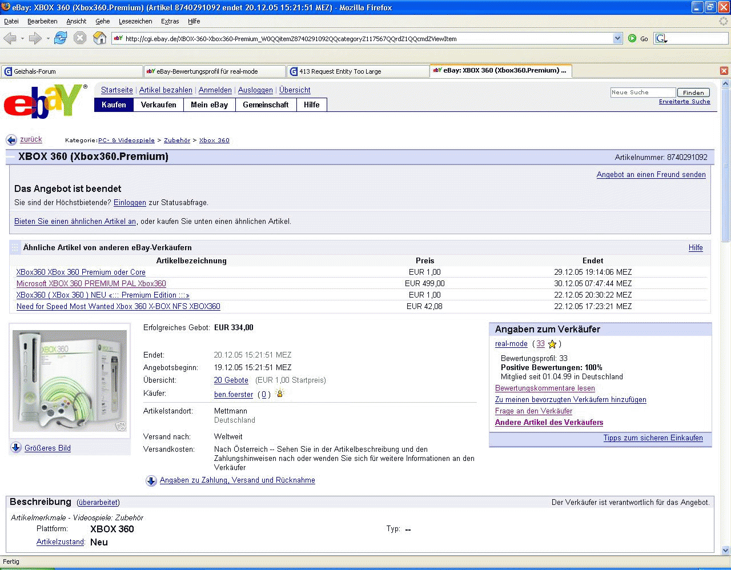
Task: Switch to the Geizhals-Forum tab
Action: (x=72, y=71)
